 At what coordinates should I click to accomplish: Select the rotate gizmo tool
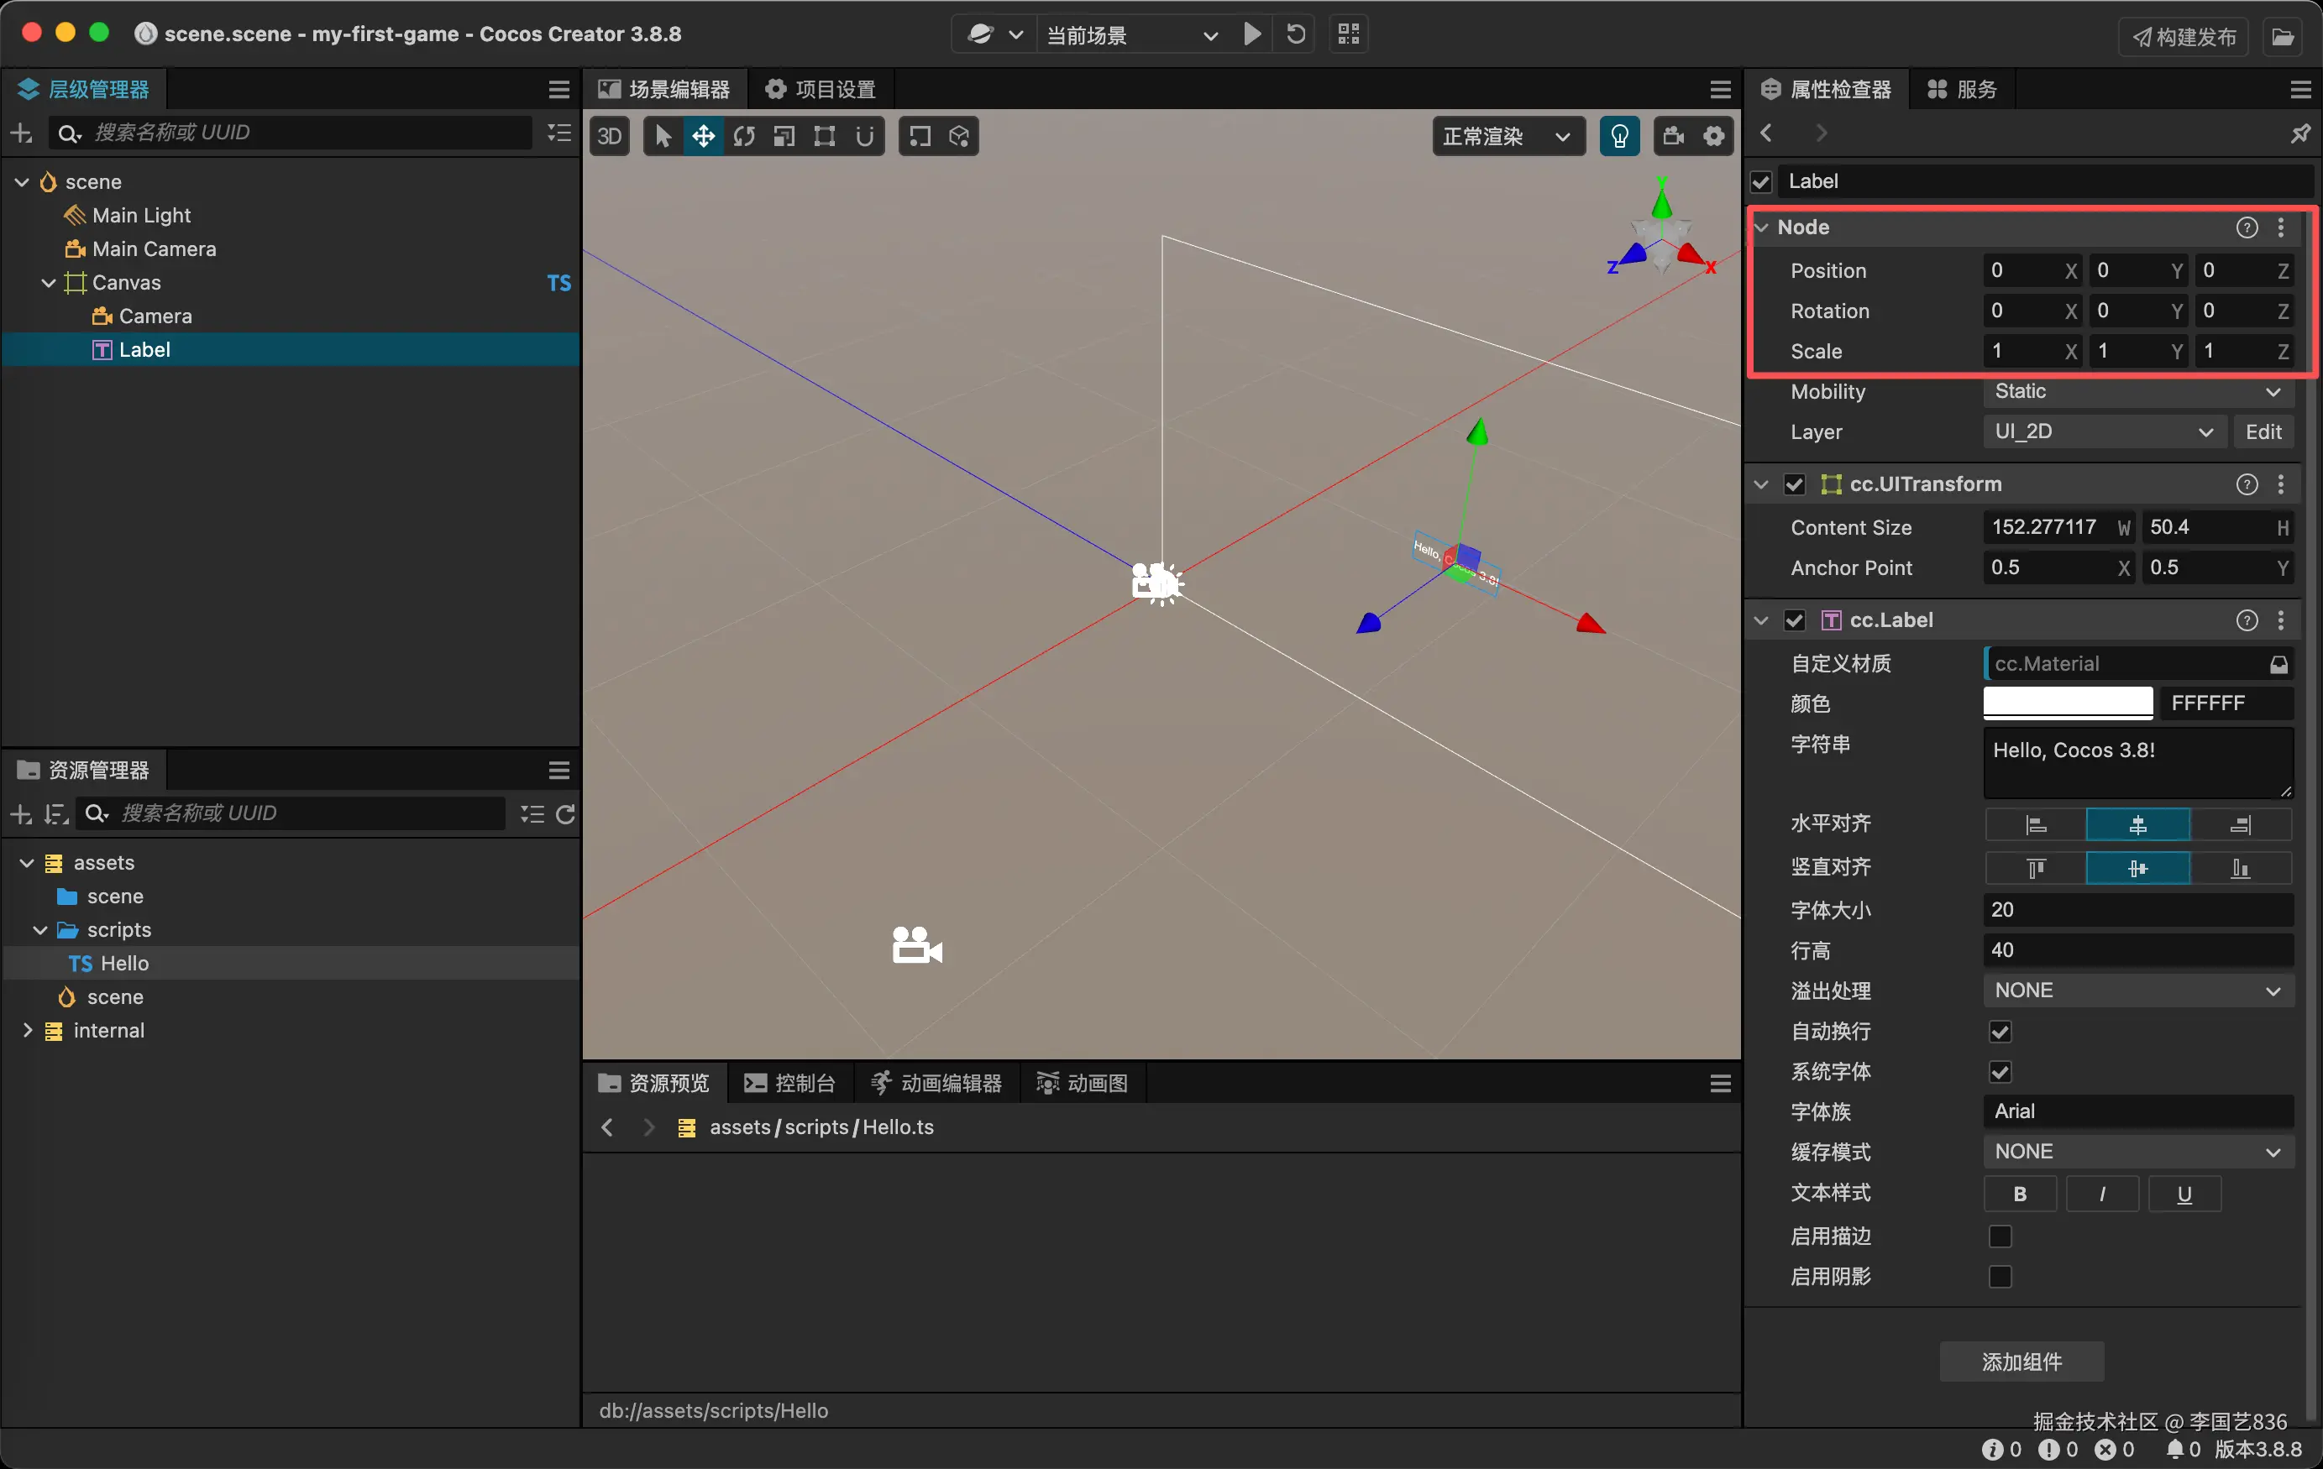tap(744, 136)
